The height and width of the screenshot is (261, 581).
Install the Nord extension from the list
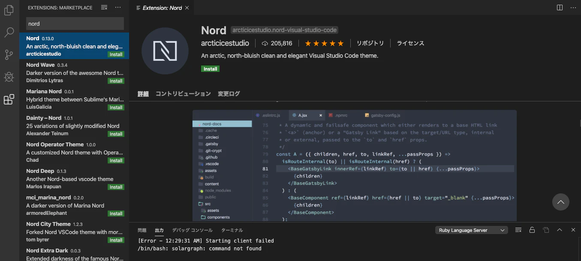[116, 54]
